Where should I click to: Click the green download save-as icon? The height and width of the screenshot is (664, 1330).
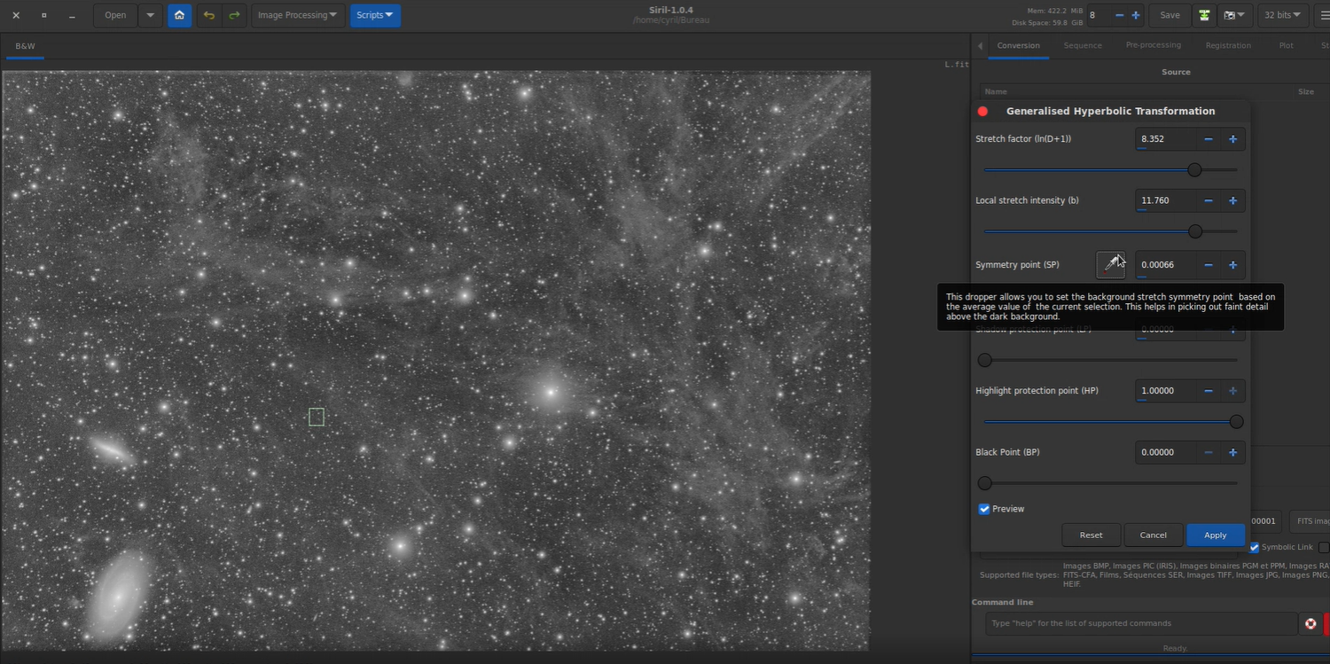[1204, 15]
